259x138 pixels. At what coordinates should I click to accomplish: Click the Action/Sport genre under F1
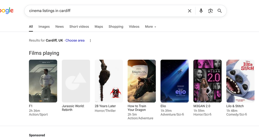(38, 115)
